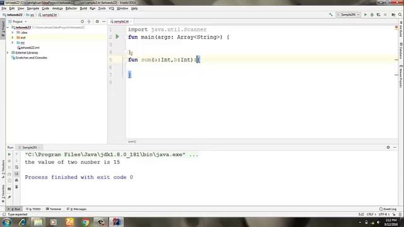This screenshot has height=227, width=404.
Task: Print the Run console output
Action: 16,180
